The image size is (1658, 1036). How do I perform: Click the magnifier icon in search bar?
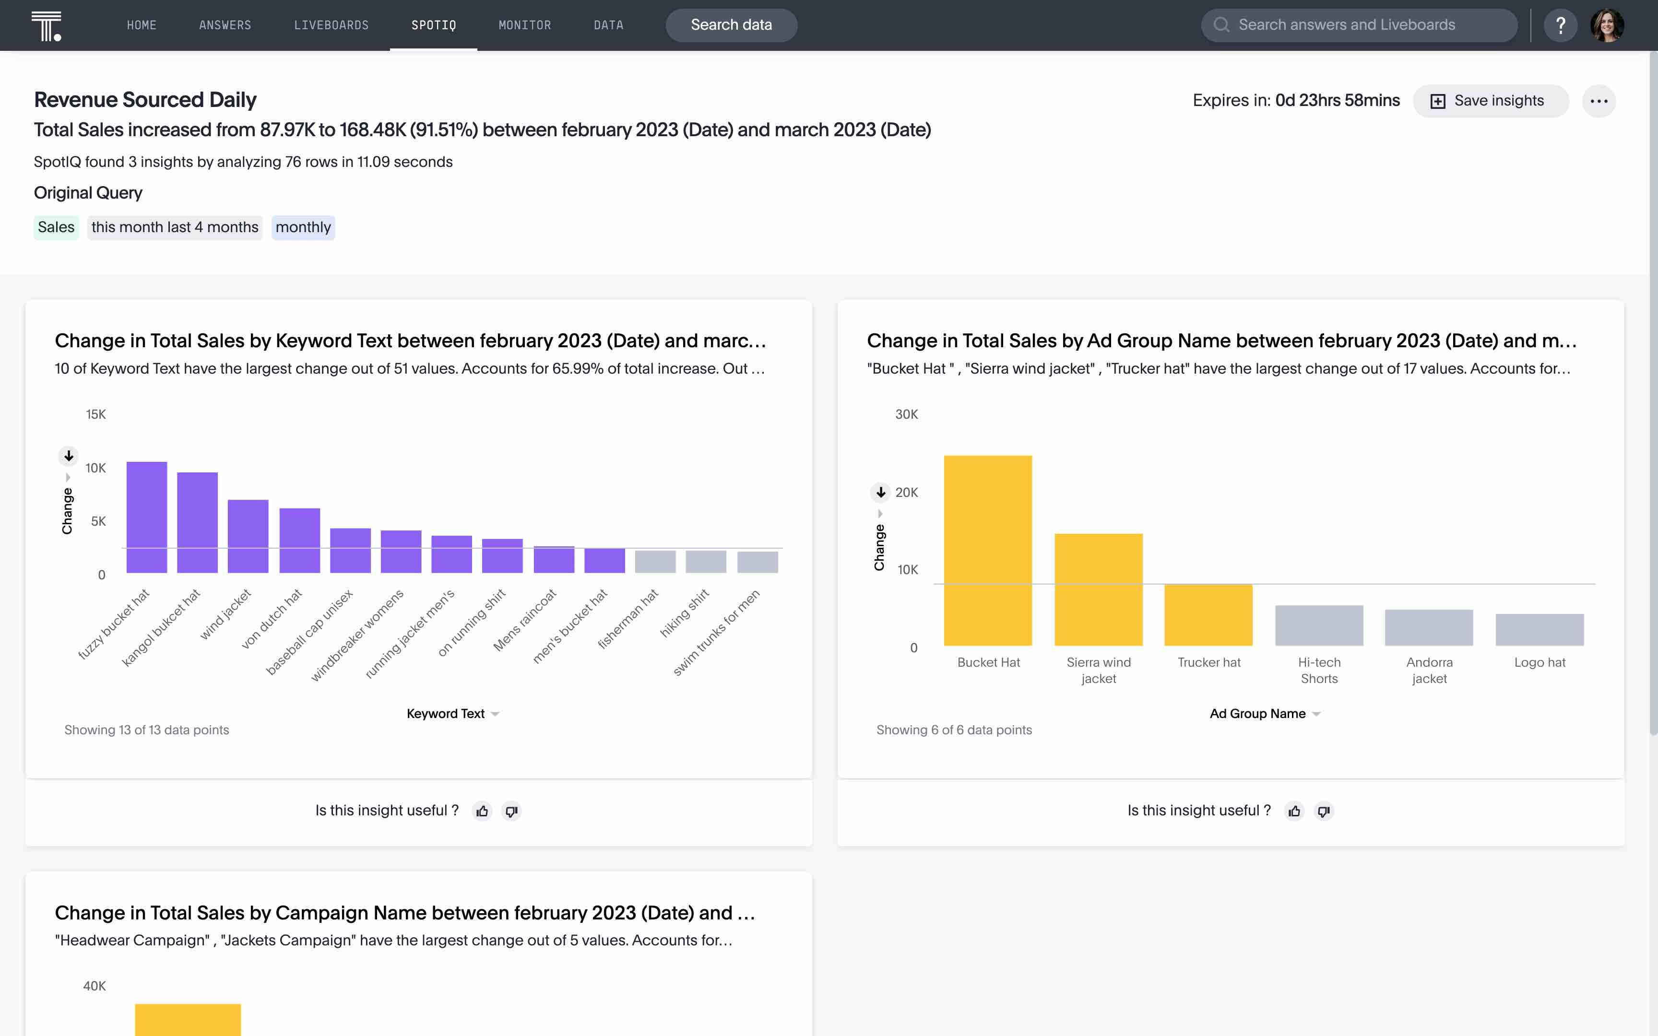(1221, 25)
